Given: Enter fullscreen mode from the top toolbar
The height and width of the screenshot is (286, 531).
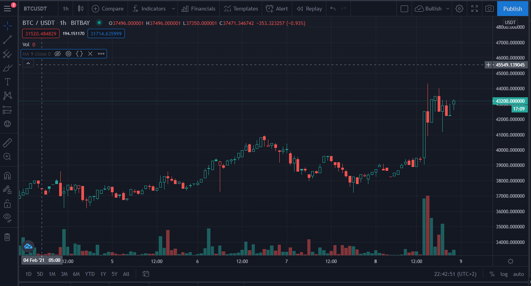Looking at the screenshot, I should pyautogui.click(x=475, y=9).
